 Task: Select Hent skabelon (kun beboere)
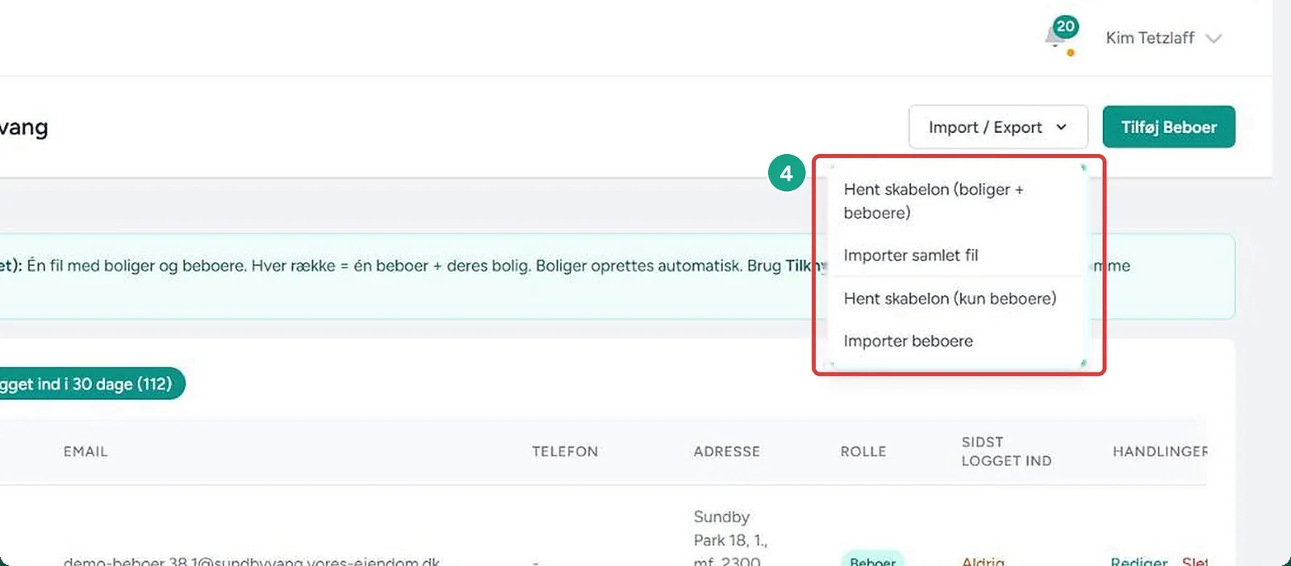point(956,298)
